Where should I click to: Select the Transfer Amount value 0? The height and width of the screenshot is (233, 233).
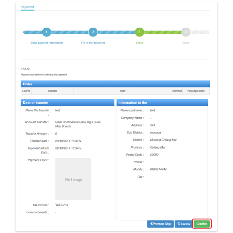click(56, 134)
